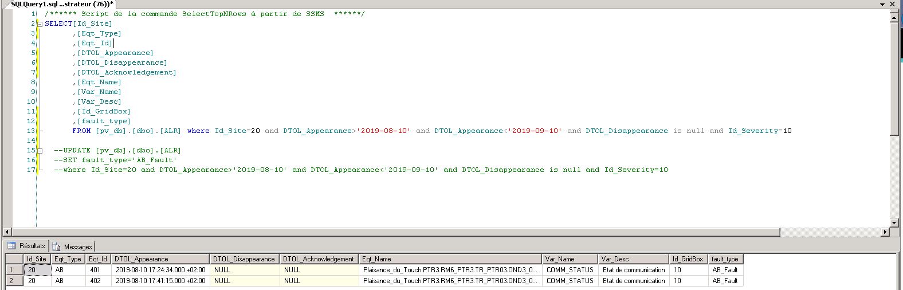Select the Résultats tab
The image size is (903, 290).
[x=27, y=246]
